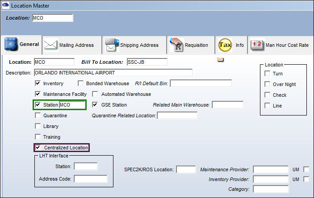Enable the Check location checkbox

tap(268, 95)
